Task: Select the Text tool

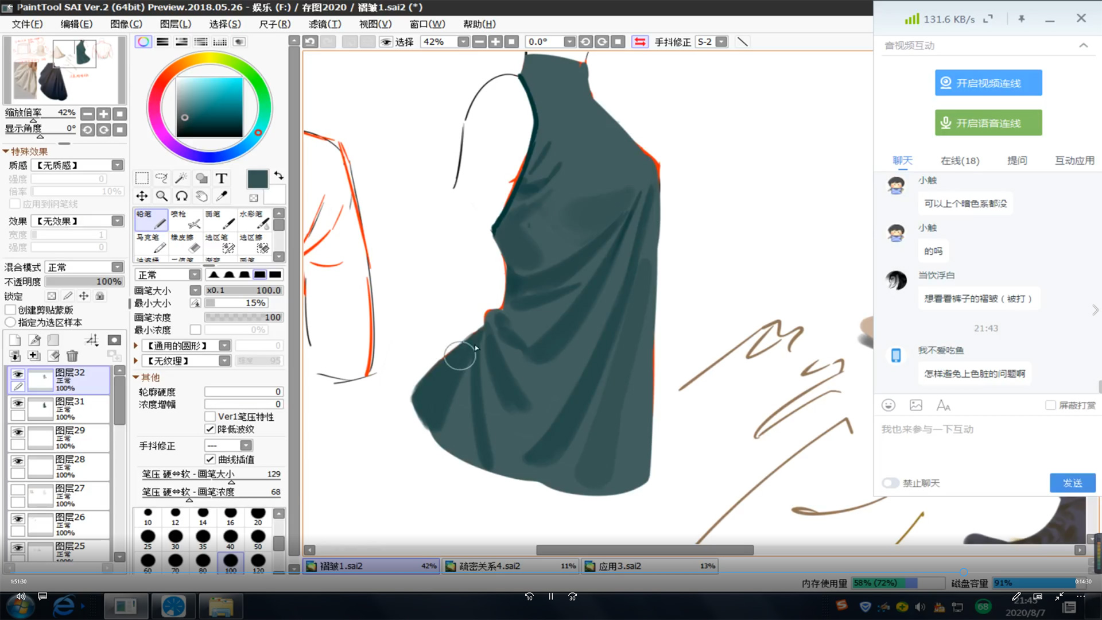Action: pyautogui.click(x=222, y=178)
